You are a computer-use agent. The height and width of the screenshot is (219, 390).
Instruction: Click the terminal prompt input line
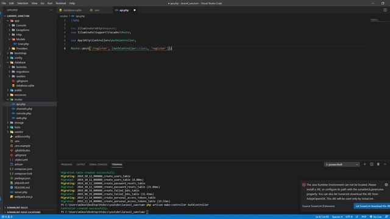pos(104,212)
